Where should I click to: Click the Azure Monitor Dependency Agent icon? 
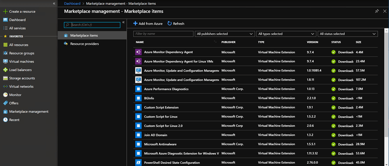tap(138, 52)
